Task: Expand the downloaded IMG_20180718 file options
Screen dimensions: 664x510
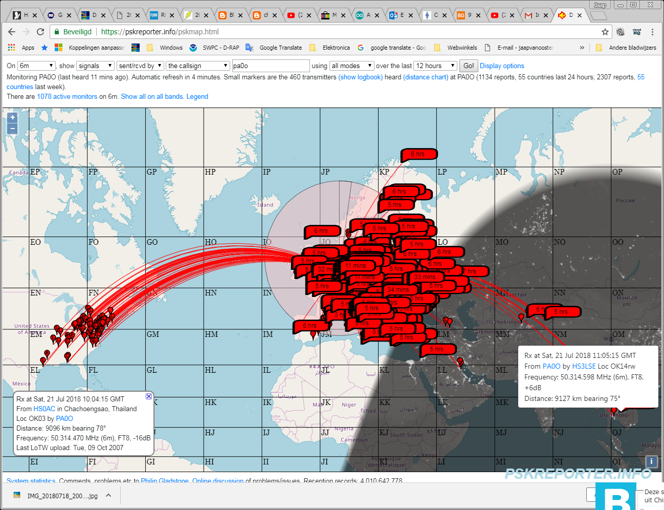Action: tap(107, 495)
